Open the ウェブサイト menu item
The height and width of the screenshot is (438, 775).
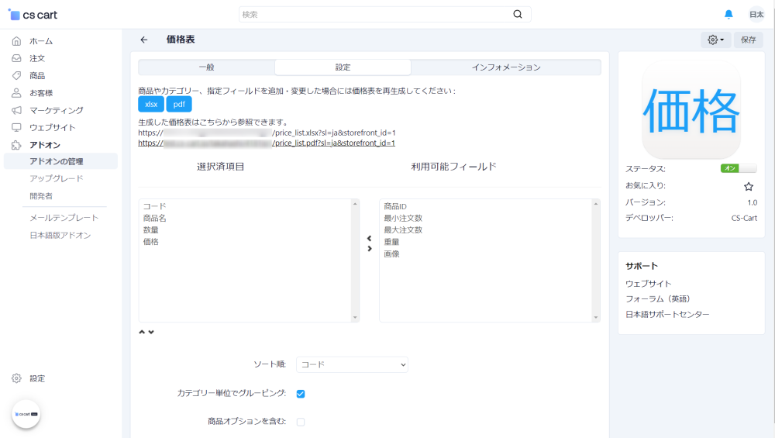53,128
